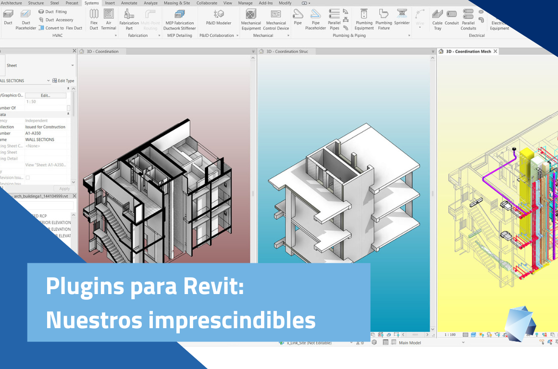Select the Pipe Placeholder tool
The height and width of the screenshot is (369, 558).
[315, 20]
